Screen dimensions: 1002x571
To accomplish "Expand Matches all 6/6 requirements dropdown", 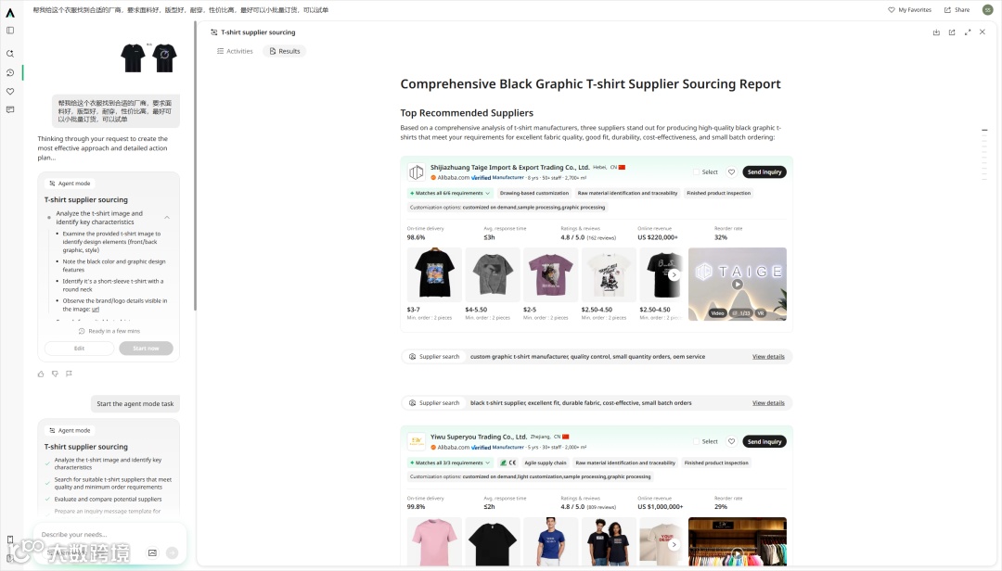I will pyautogui.click(x=450, y=193).
